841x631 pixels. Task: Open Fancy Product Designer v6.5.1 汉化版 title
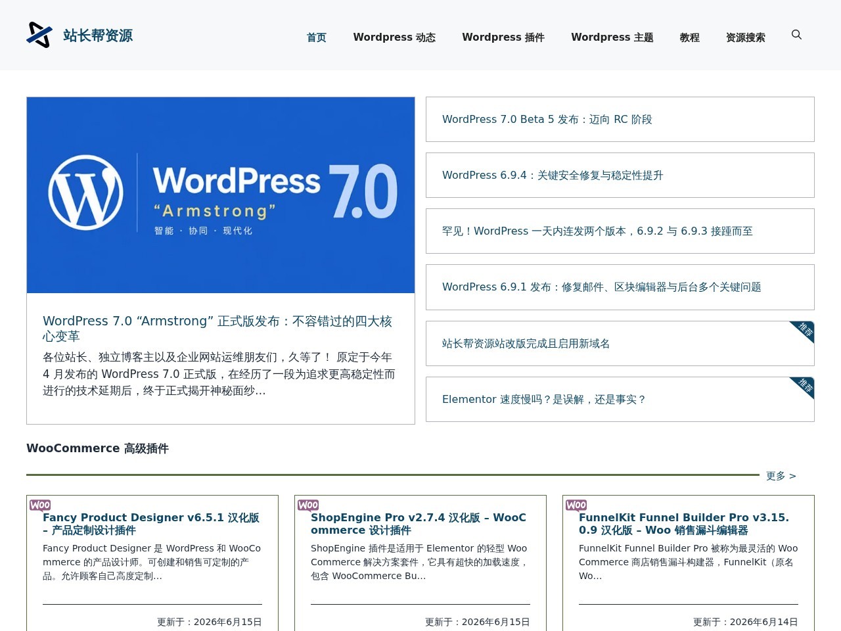click(x=151, y=524)
